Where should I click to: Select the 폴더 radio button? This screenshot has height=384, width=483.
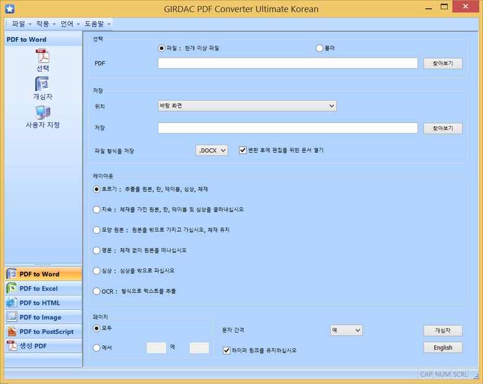pyautogui.click(x=320, y=48)
